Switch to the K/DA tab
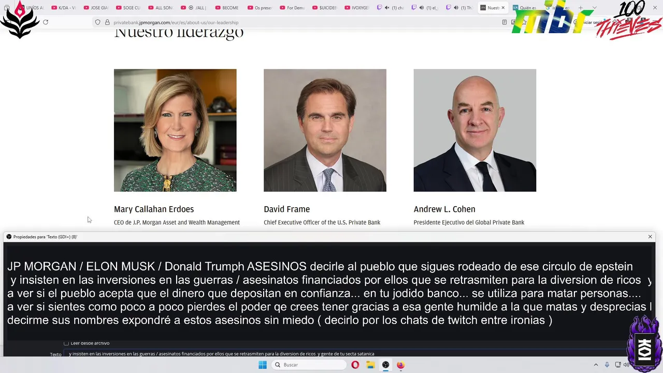 point(63,8)
